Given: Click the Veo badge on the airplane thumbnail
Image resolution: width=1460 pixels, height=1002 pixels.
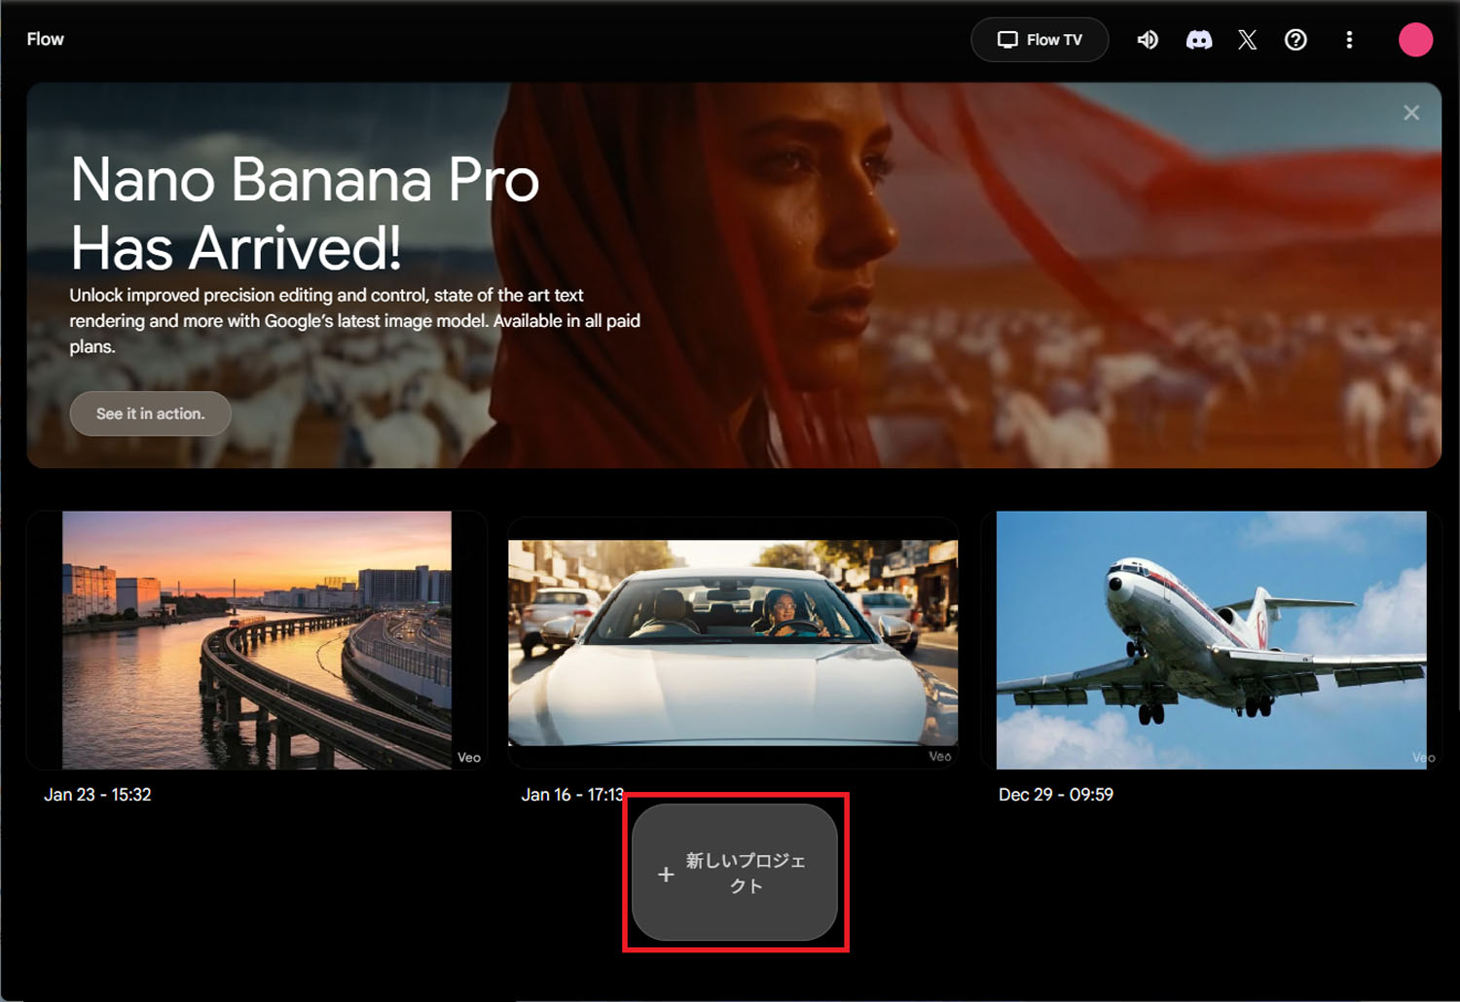Looking at the screenshot, I should (1420, 756).
